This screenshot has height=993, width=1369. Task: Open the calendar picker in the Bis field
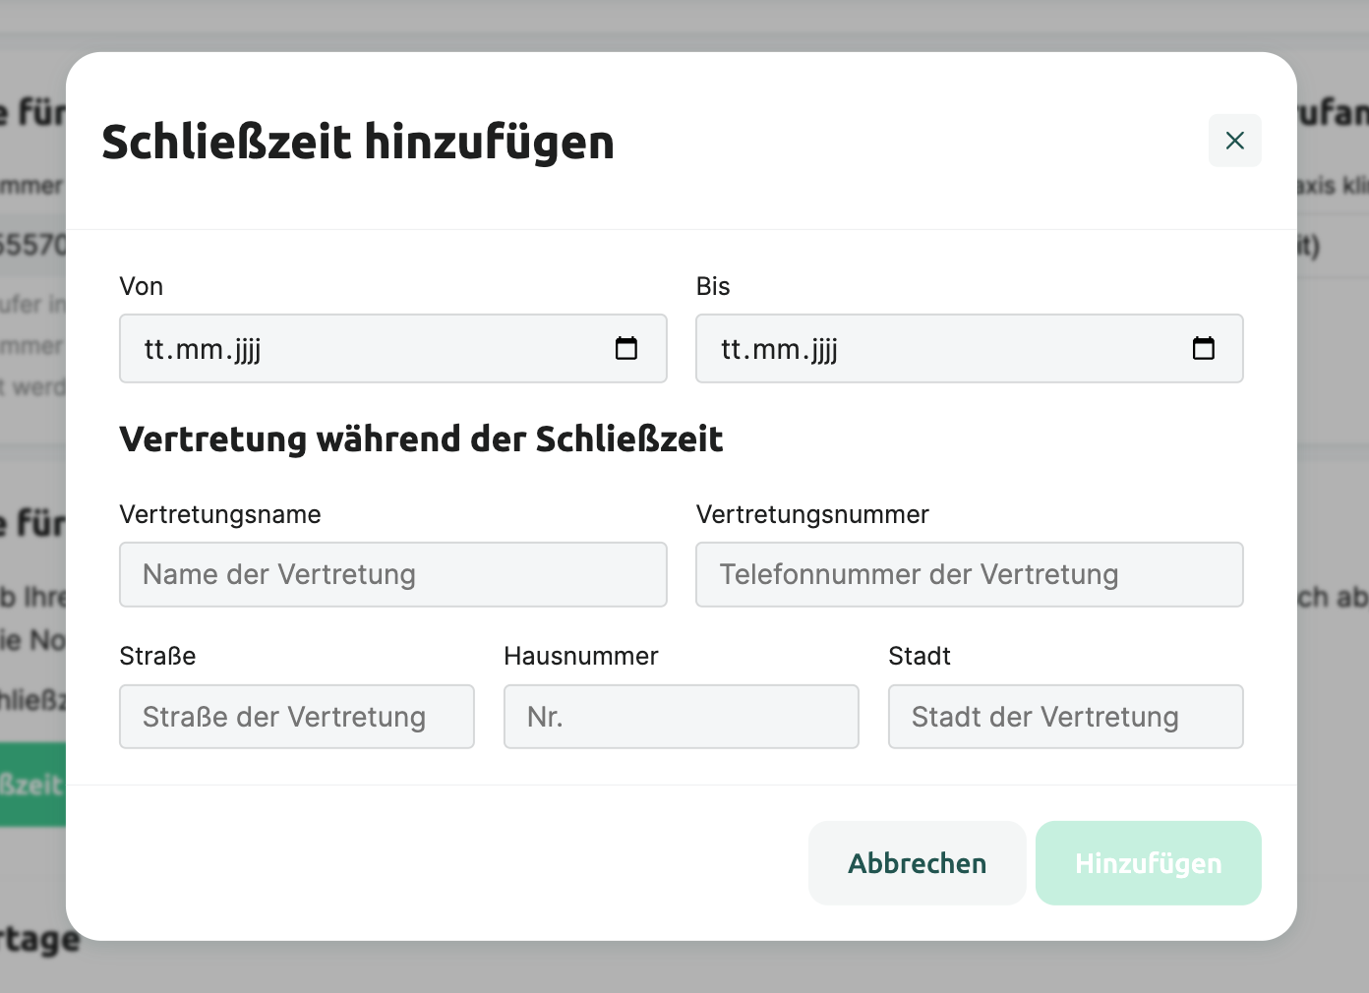[x=1203, y=348]
